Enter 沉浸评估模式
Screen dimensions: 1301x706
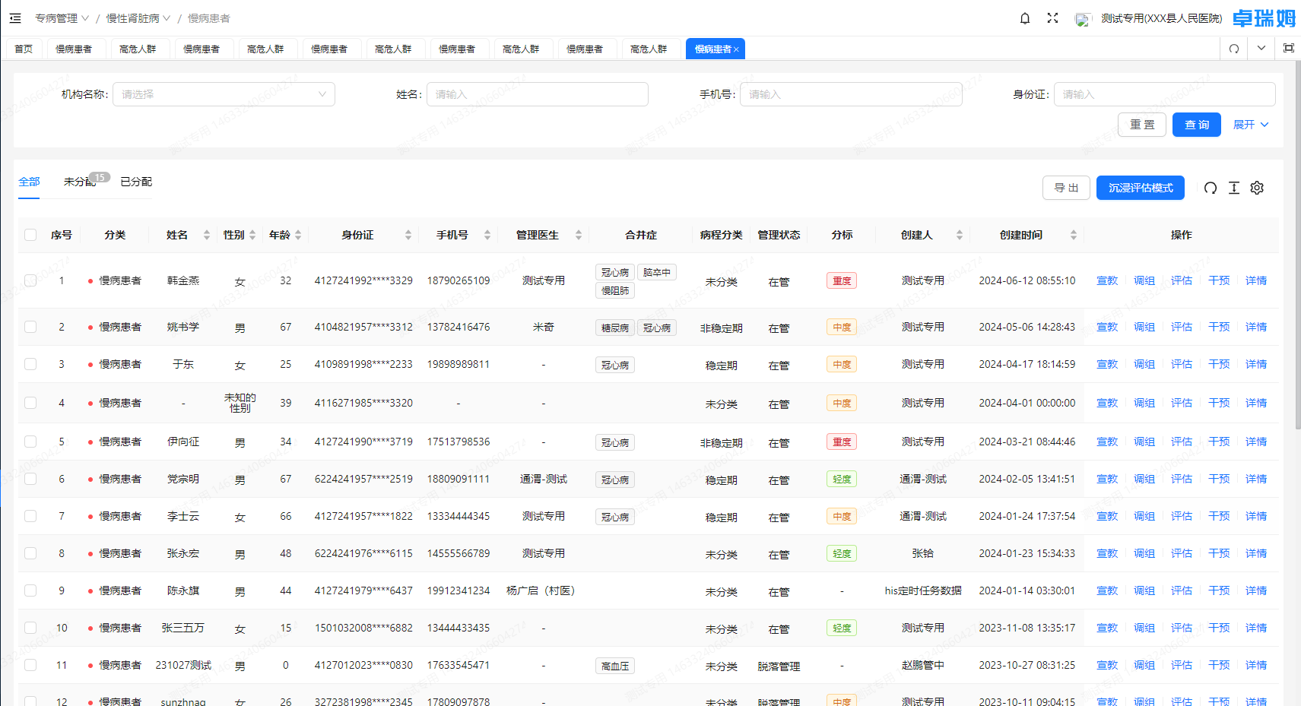click(x=1141, y=188)
